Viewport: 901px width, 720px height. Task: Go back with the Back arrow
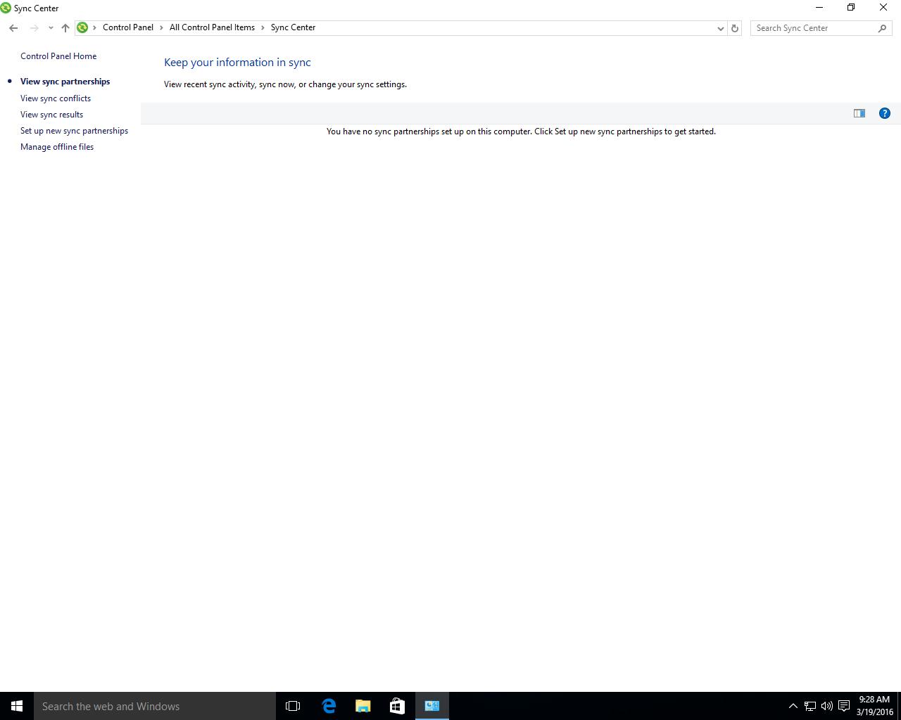coord(13,28)
